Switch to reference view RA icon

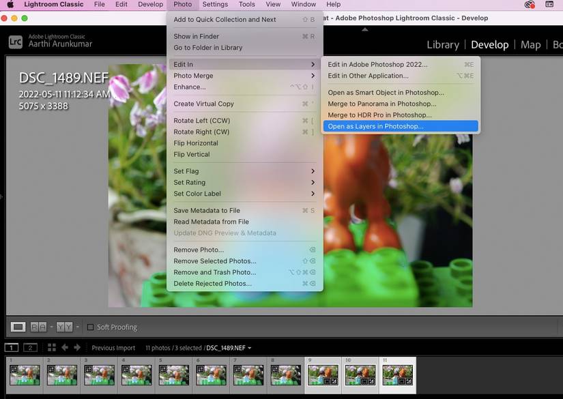click(38, 327)
